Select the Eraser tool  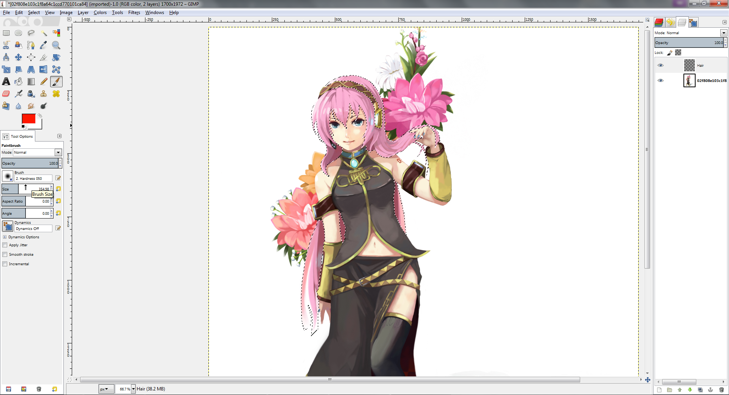(x=6, y=94)
